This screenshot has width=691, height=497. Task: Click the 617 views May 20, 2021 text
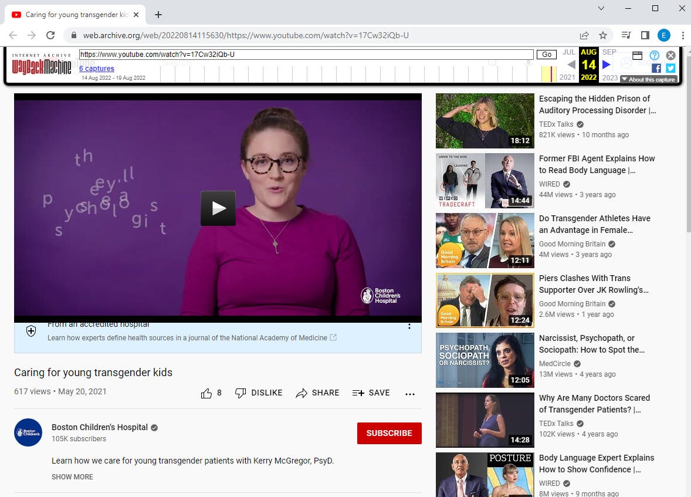coord(60,391)
